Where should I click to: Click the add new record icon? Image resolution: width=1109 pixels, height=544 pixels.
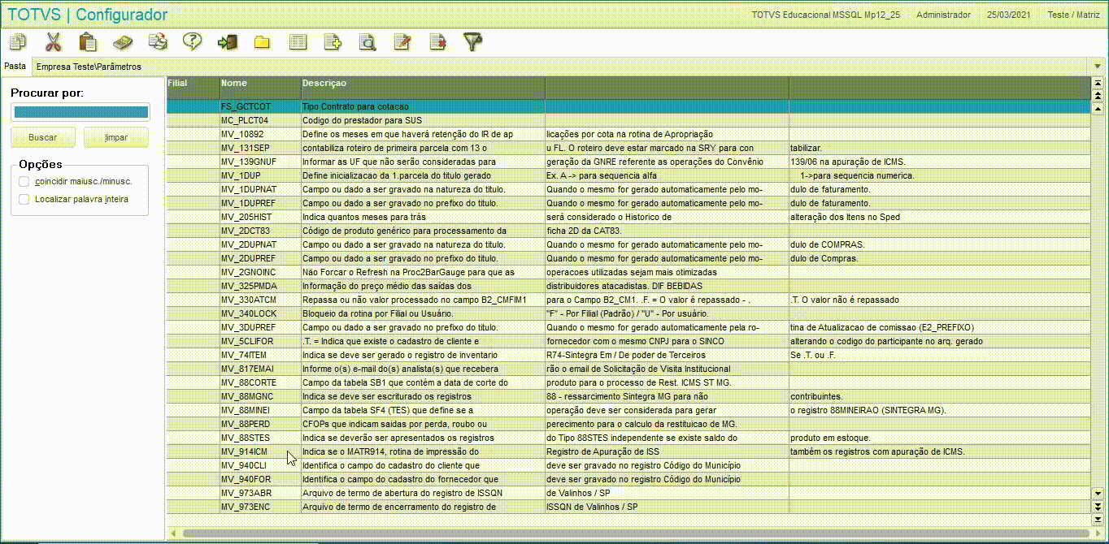pyautogui.click(x=333, y=41)
